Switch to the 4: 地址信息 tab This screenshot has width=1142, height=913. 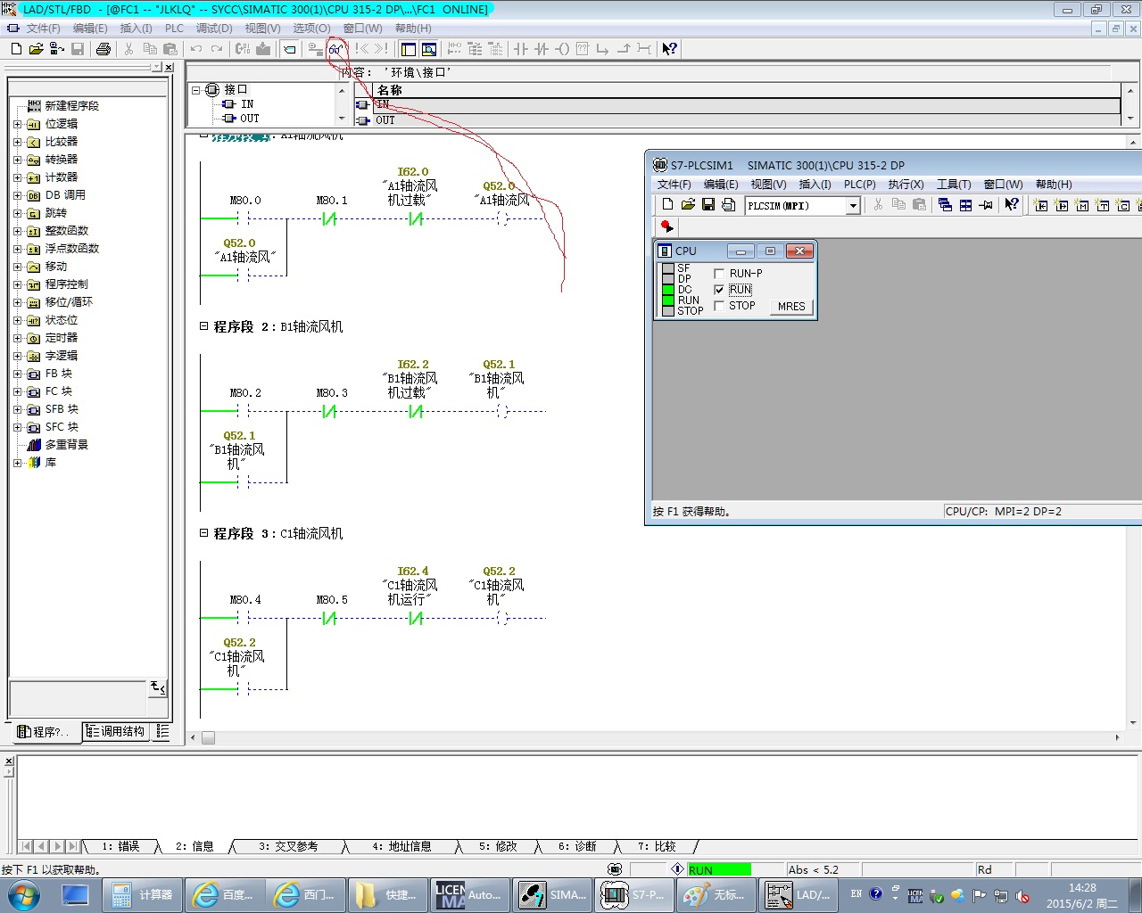401,846
